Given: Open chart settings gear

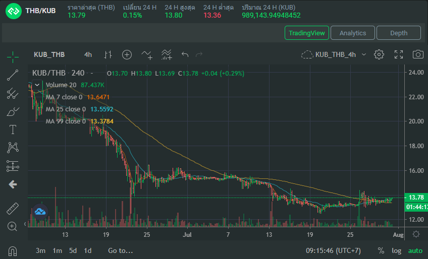Looking at the screenshot, I should (379, 54).
